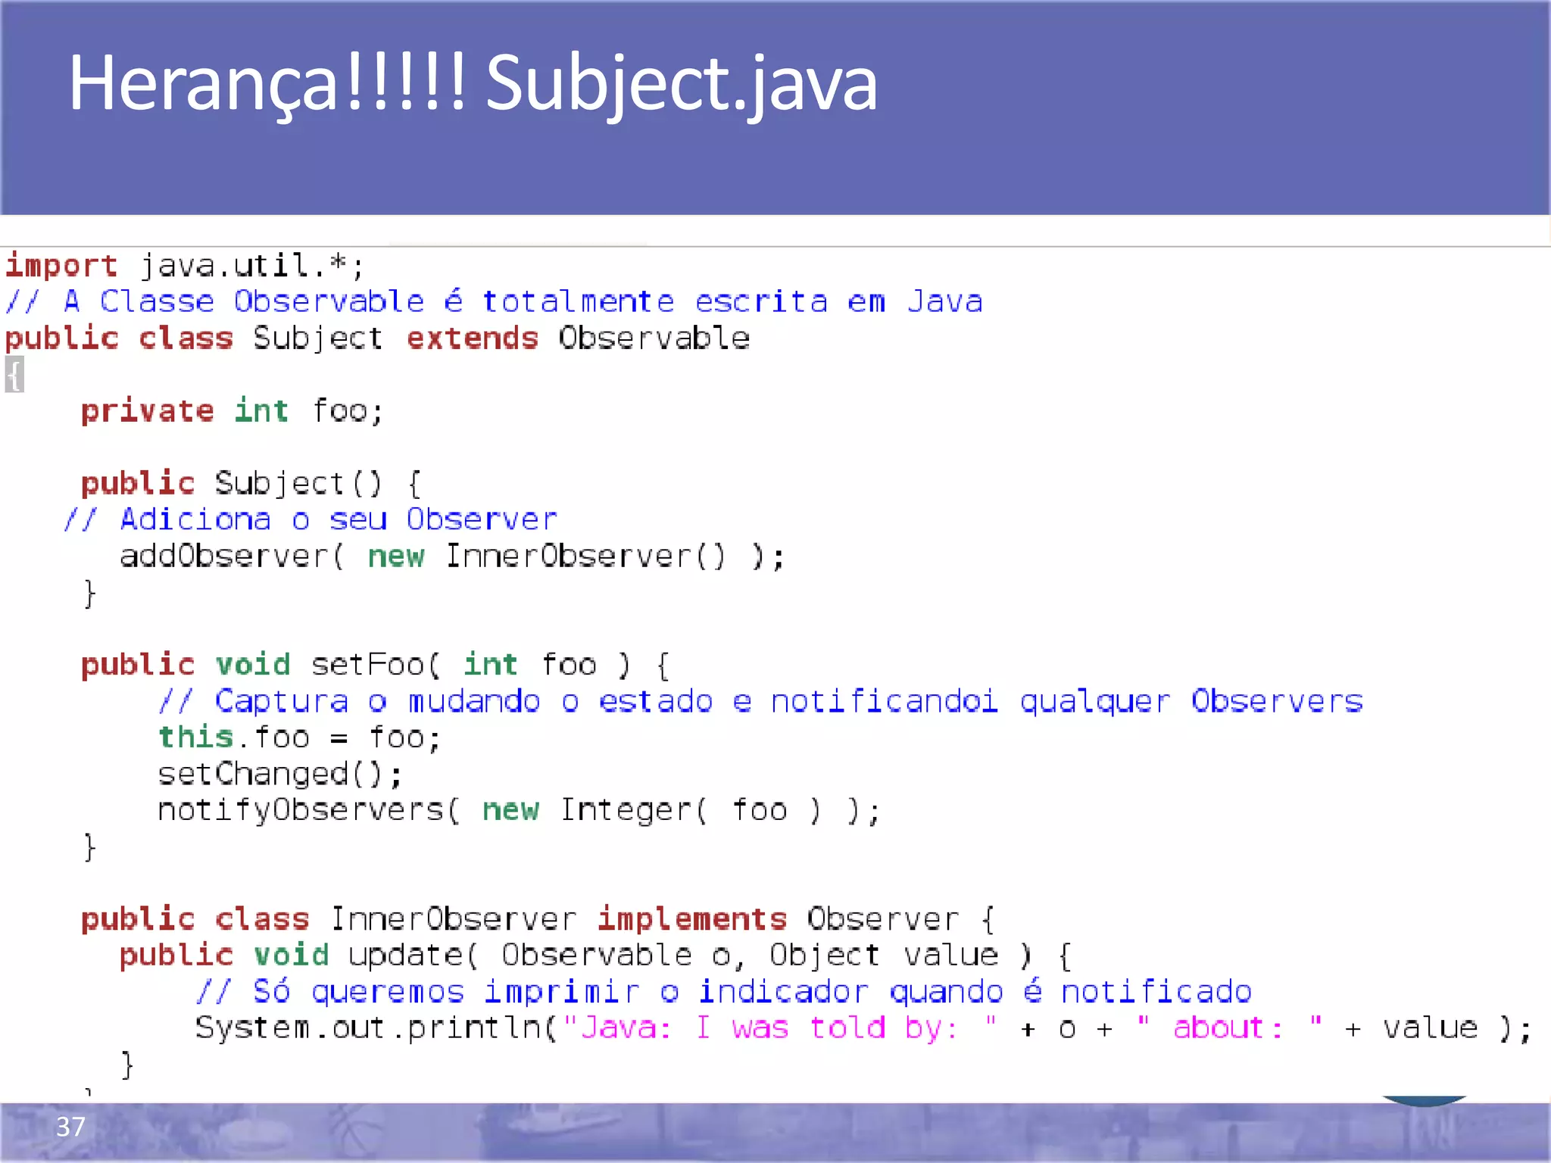Click the 'notifyObservers( new Integer( foo ) );' line
The height and width of the screenshot is (1163, 1551).
(x=520, y=810)
